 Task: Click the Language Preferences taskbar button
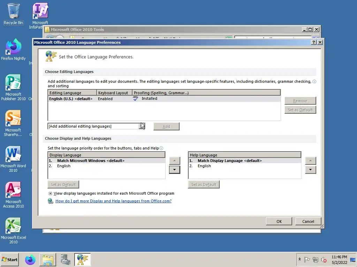point(82,260)
